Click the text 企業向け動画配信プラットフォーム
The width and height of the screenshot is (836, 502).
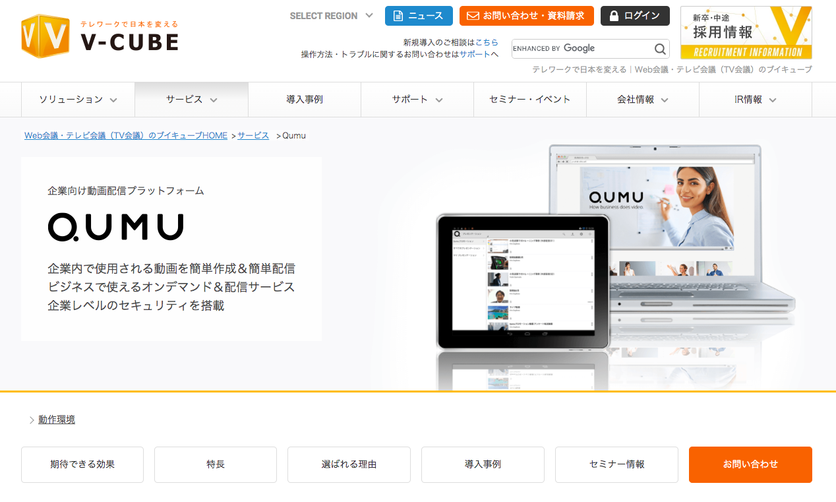tap(126, 191)
